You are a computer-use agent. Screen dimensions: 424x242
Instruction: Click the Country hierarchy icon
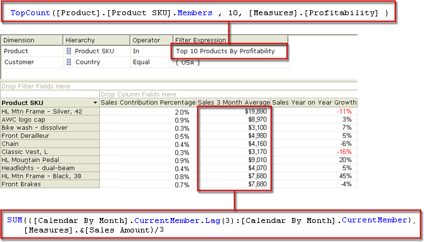pyautogui.click(x=69, y=62)
